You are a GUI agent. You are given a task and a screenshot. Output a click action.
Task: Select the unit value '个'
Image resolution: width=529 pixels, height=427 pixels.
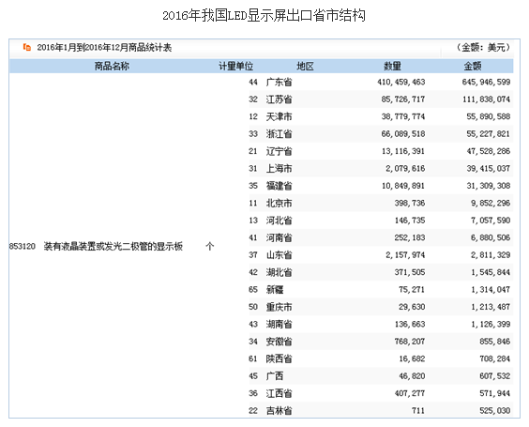pos(210,247)
